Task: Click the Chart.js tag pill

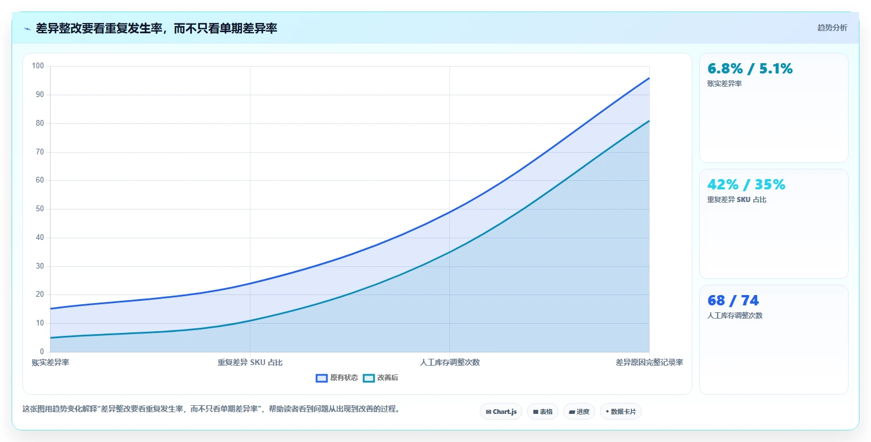Action: (x=501, y=412)
